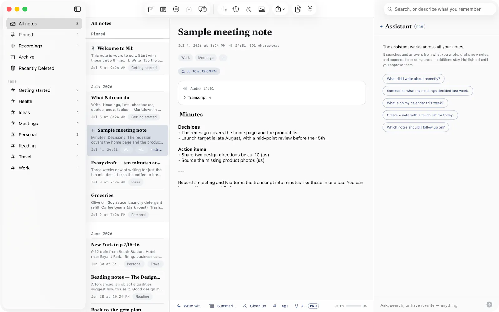Choose 'Which notes should I follow up on?'
Viewport: 499px width, 312px height.
pos(416,127)
